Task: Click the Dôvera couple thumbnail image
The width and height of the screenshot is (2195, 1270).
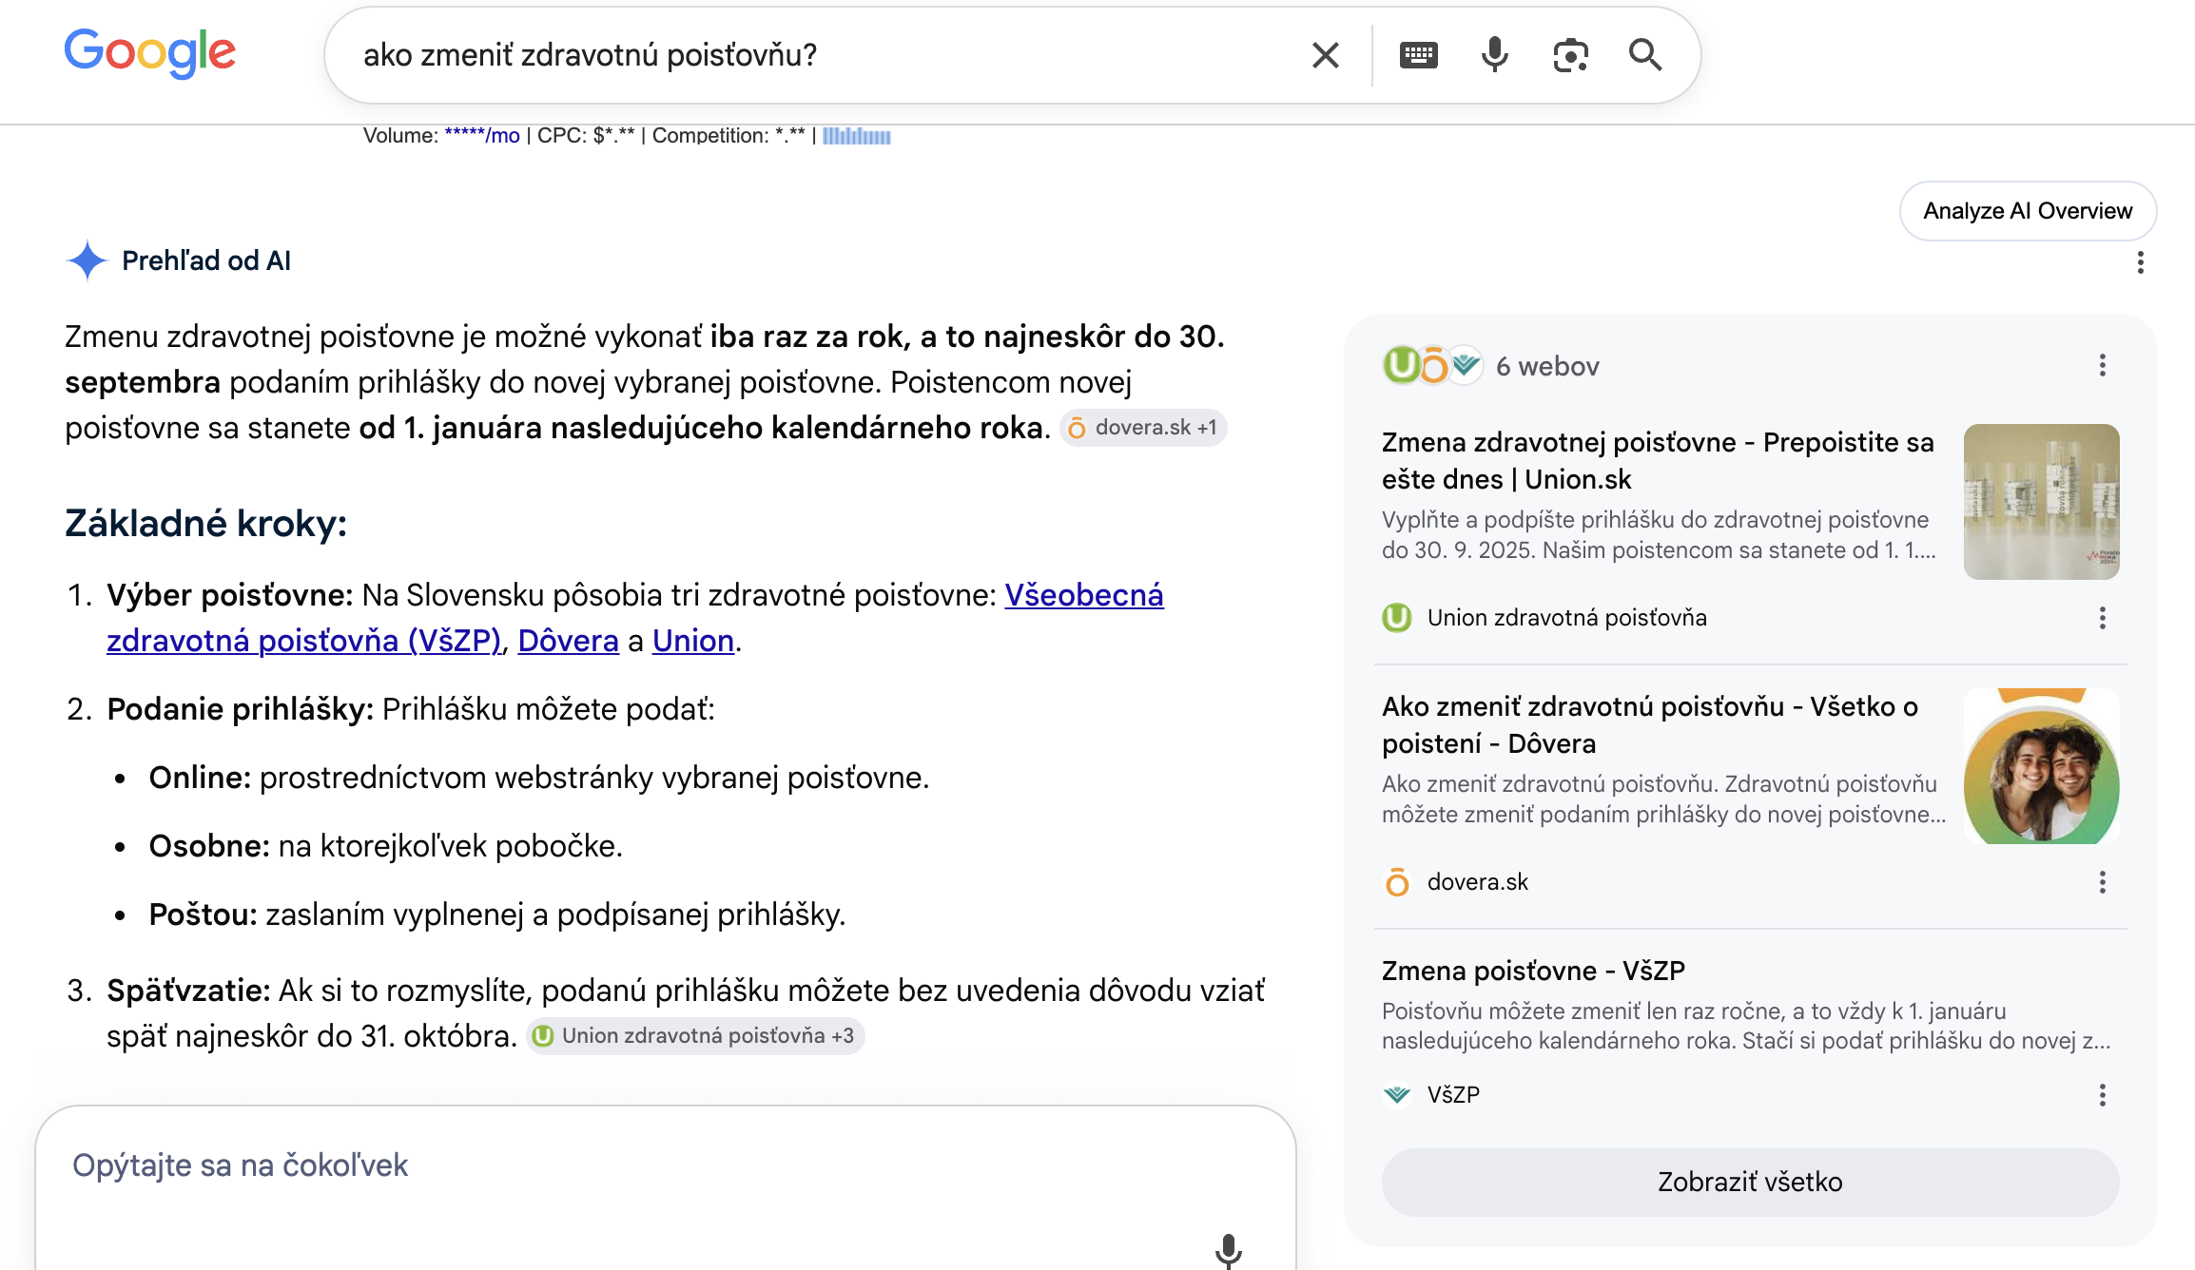Action: [x=2041, y=766]
